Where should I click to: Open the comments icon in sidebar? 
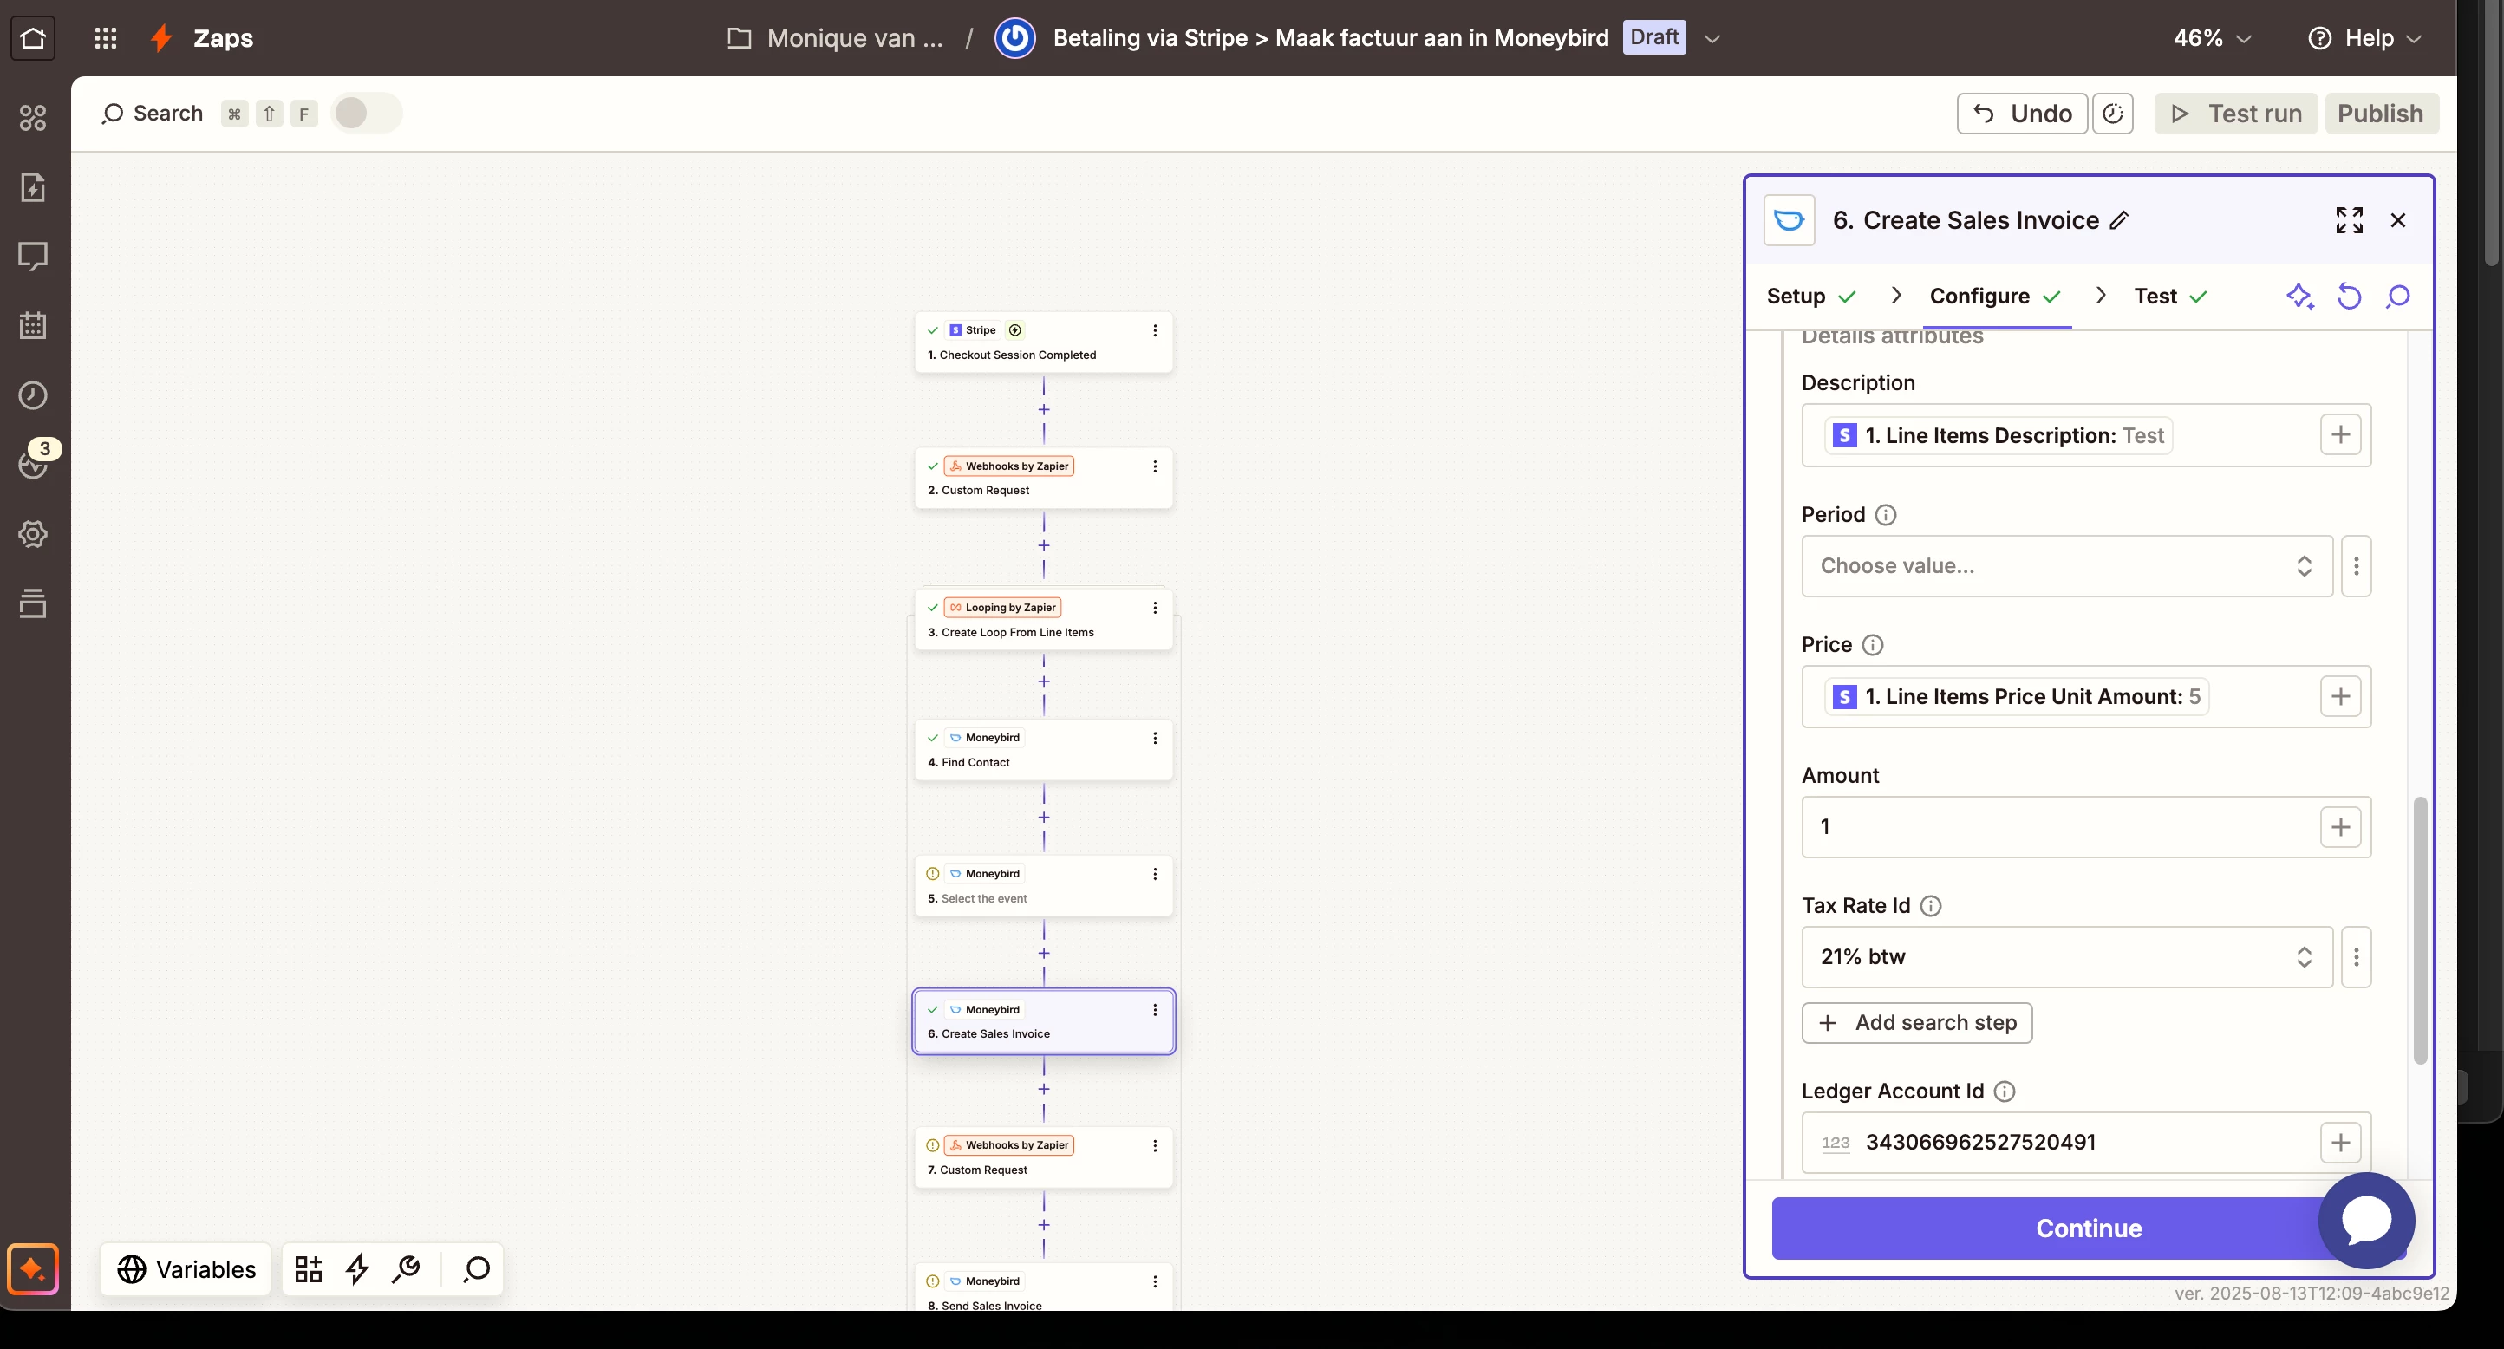pos(33,257)
